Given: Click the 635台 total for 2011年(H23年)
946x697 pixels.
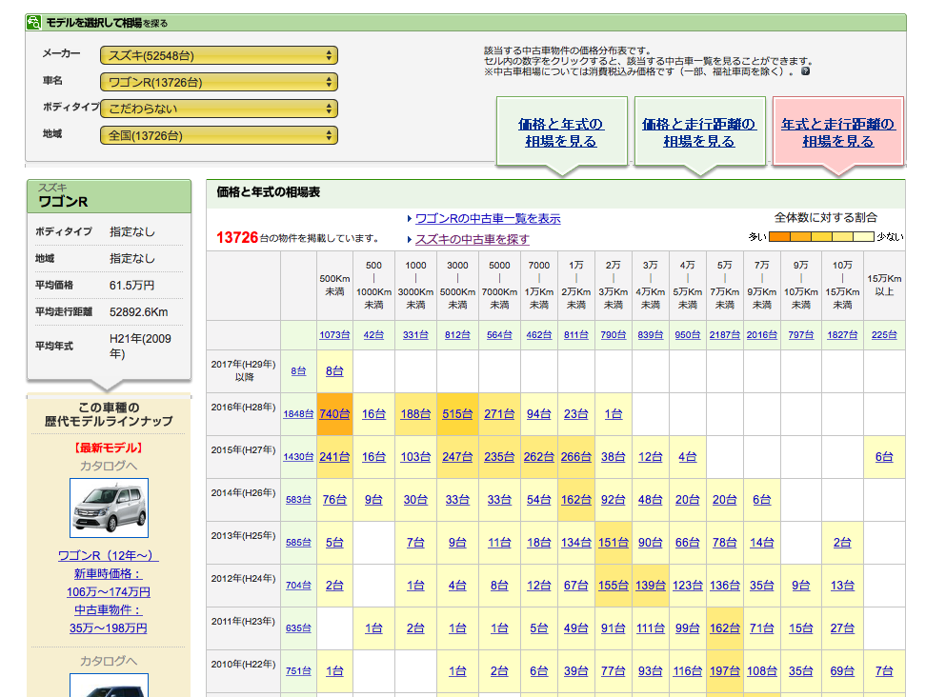Looking at the screenshot, I should (x=298, y=628).
